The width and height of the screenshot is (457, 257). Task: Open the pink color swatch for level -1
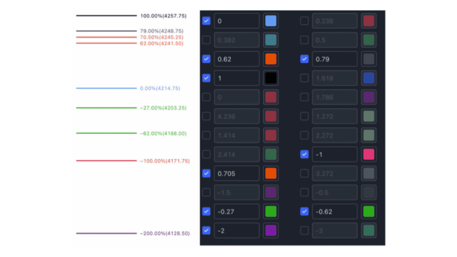tap(369, 154)
